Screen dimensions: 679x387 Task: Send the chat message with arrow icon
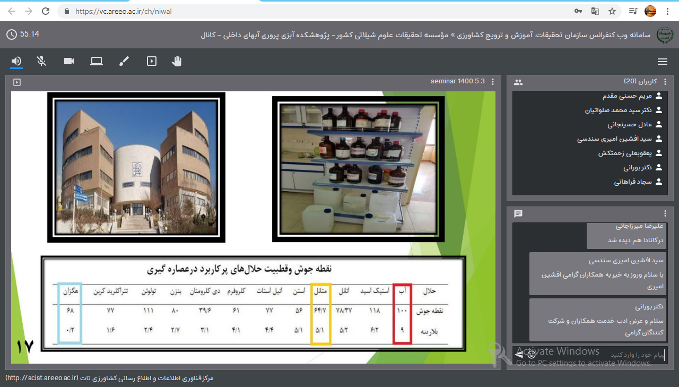pos(519,354)
